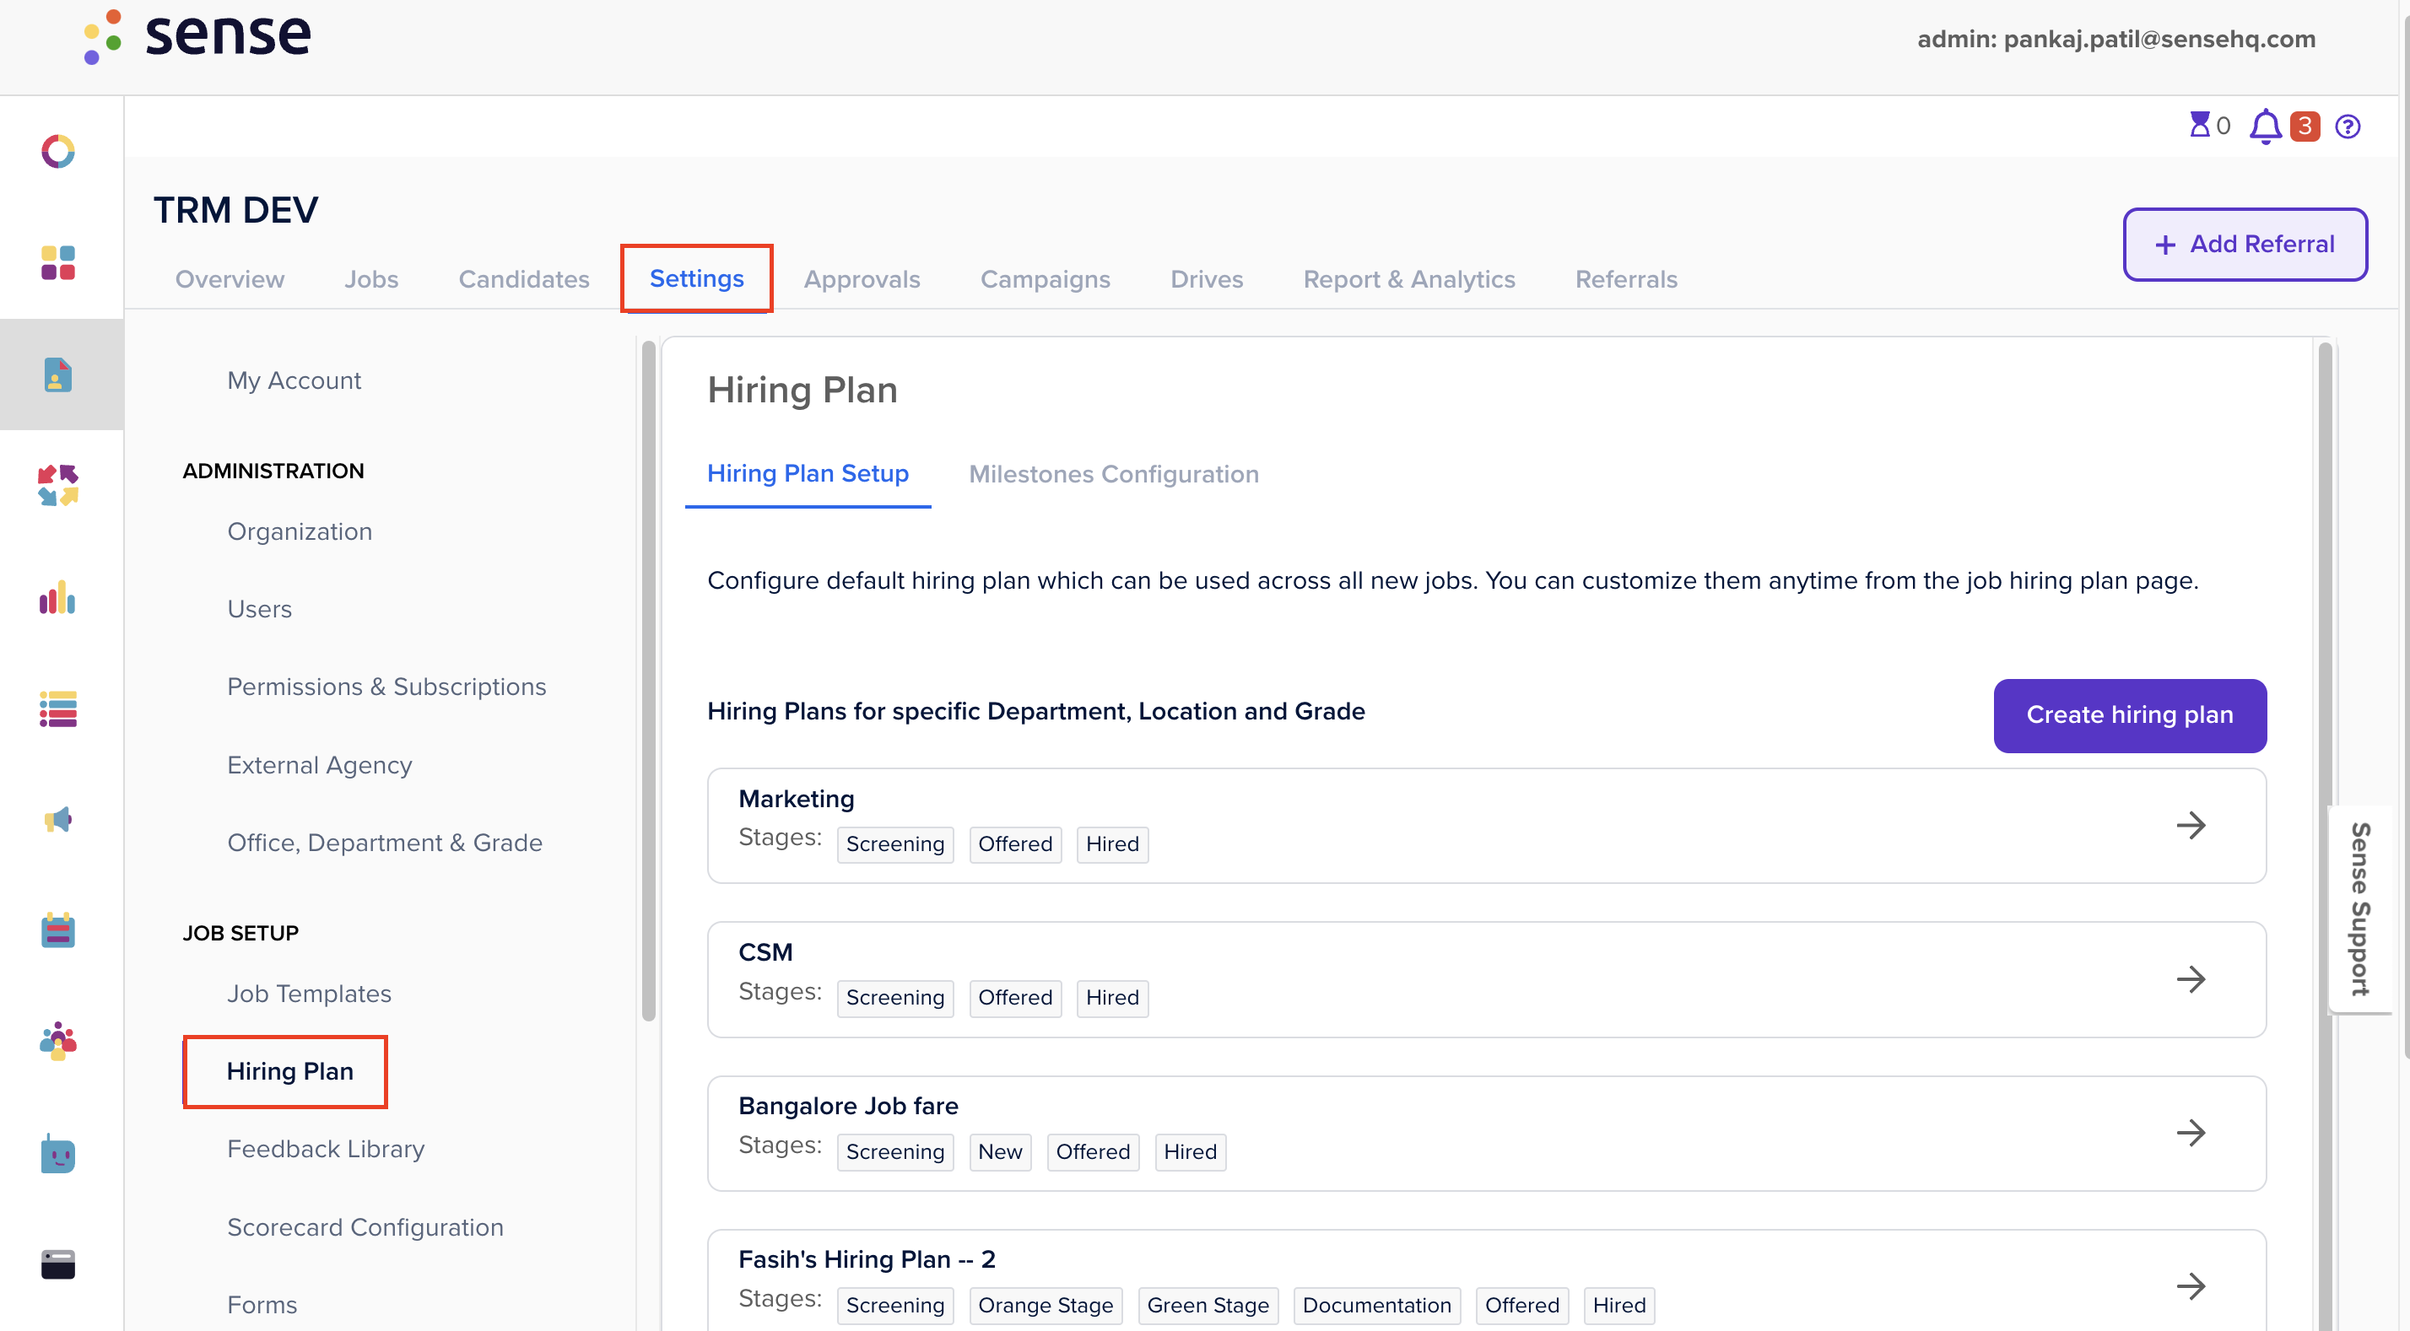This screenshot has height=1331, width=2410.
Task: Select the people/team icon in the sidebar
Action: [x=57, y=1041]
